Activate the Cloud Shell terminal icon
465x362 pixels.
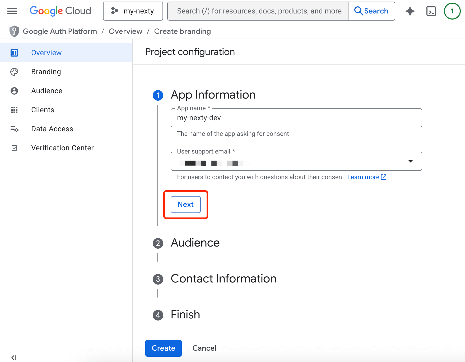coord(431,11)
